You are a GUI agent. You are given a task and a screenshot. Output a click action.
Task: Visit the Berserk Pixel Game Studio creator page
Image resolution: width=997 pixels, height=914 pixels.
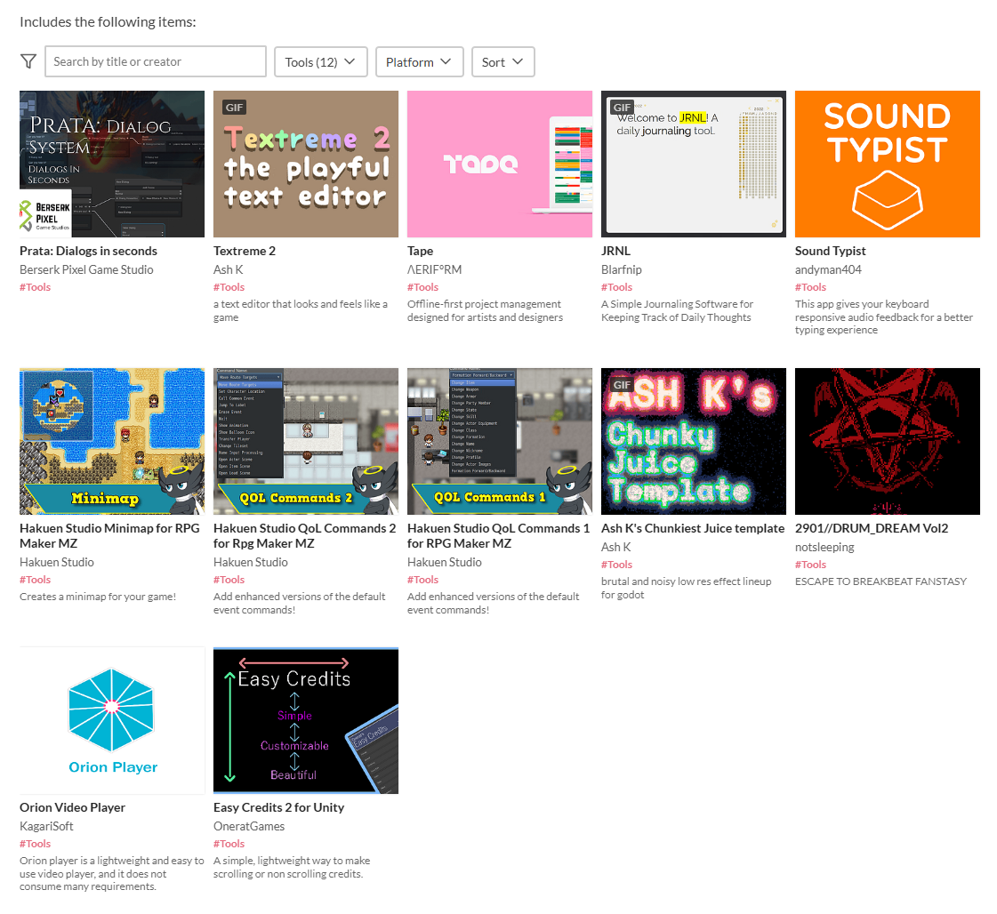(86, 269)
